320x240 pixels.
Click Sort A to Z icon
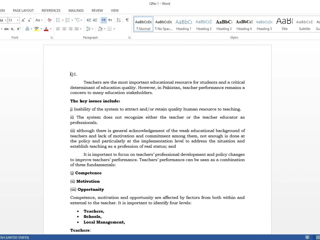[119, 20]
